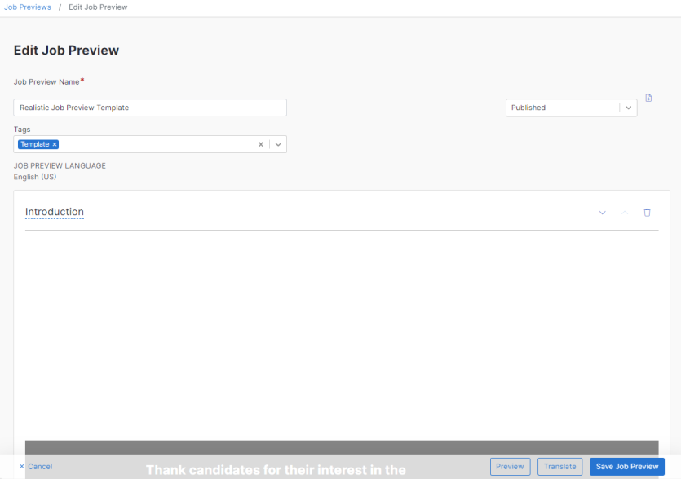Cancel editing the job preview
Viewport: 681px width, 479px height.
35,467
